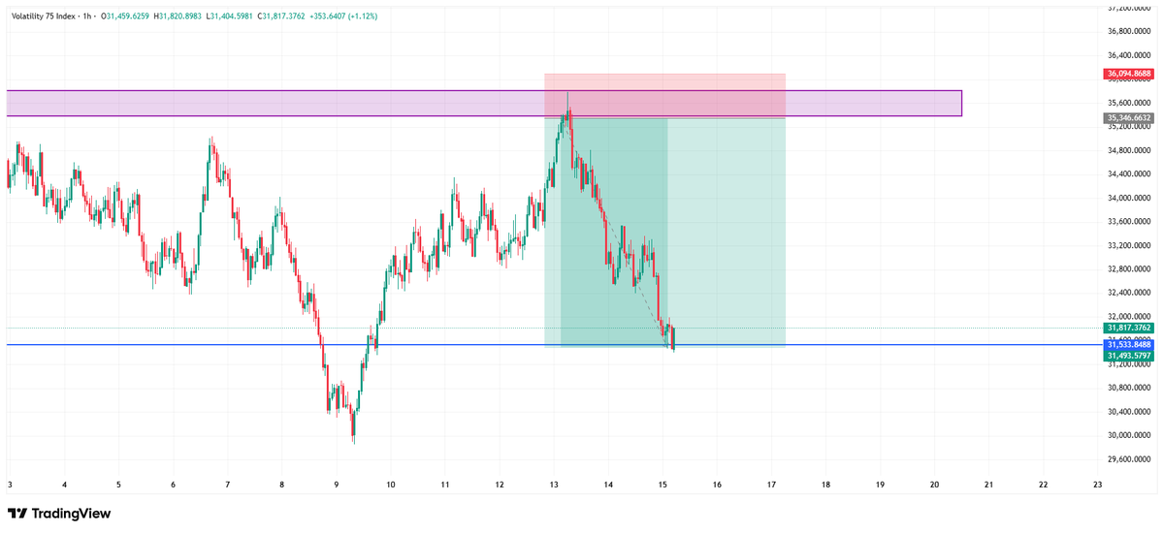The image size is (1164, 533).
Task: Select the blue 31,533.8488 line price label
Action: (1130, 345)
